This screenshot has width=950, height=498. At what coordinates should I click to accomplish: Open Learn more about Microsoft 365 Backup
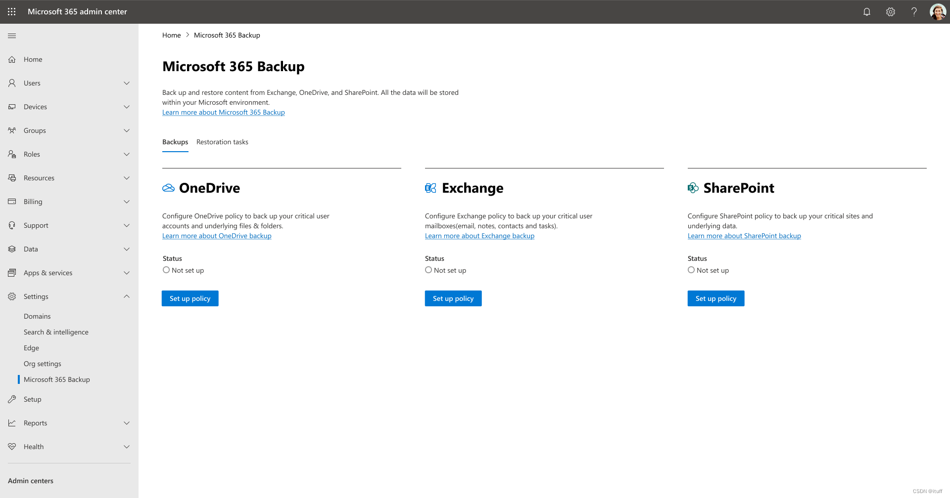[224, 113]
